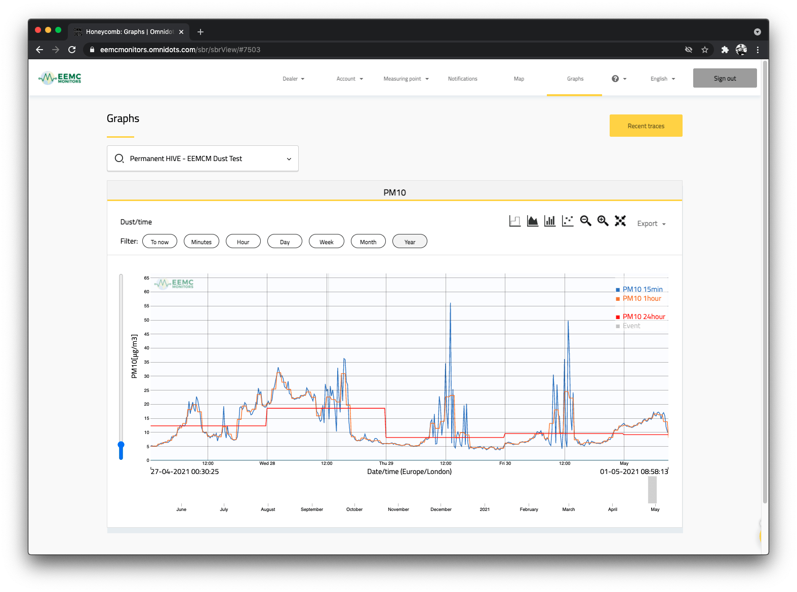Select the Year filter
The image size is (797, 592).
tap(410, 242)
